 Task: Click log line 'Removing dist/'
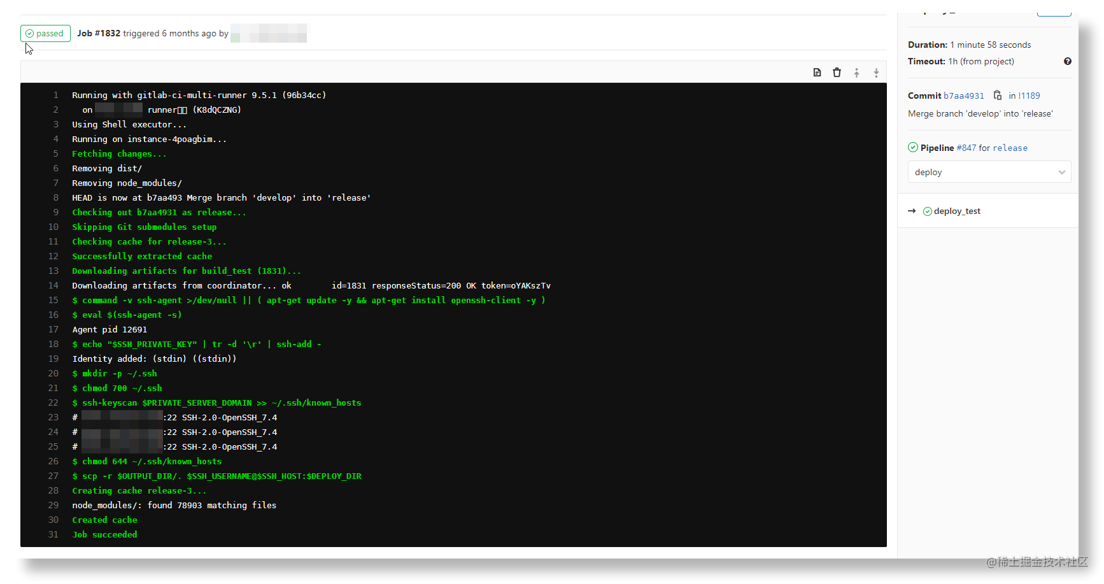coord(107,168)
